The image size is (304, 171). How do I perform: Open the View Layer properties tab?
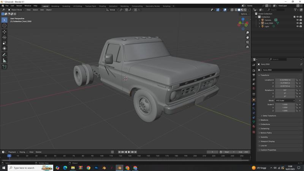coord(254,79)
